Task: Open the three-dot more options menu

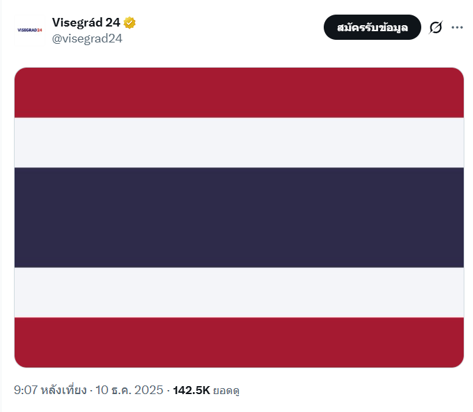Action: tap(457, 27)
